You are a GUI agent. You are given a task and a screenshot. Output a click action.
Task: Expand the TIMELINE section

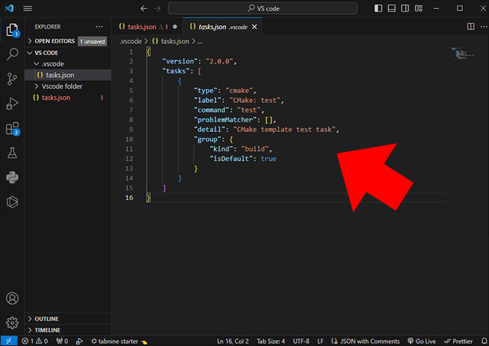tap(47, 330)
